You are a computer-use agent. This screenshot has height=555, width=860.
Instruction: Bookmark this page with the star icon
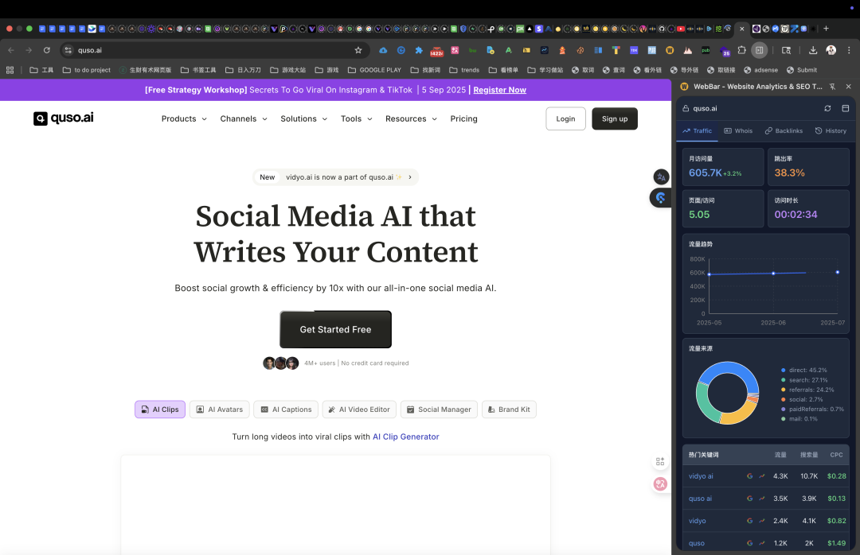[x=358, y=50]
